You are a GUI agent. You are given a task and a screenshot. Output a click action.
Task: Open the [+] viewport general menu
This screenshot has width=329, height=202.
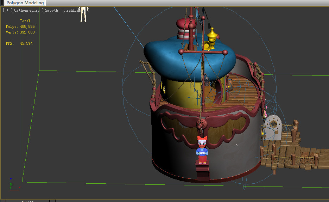[x=7, y=10]
